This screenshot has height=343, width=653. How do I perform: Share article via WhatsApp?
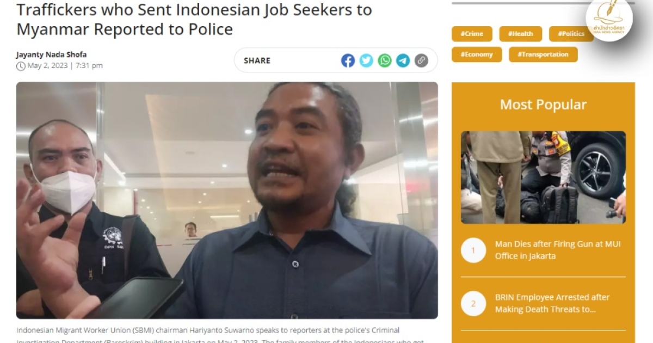tap(385, 60)
